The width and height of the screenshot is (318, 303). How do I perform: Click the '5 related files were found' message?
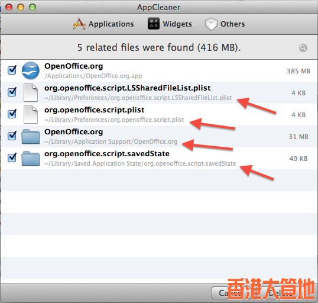click(159, 47)
